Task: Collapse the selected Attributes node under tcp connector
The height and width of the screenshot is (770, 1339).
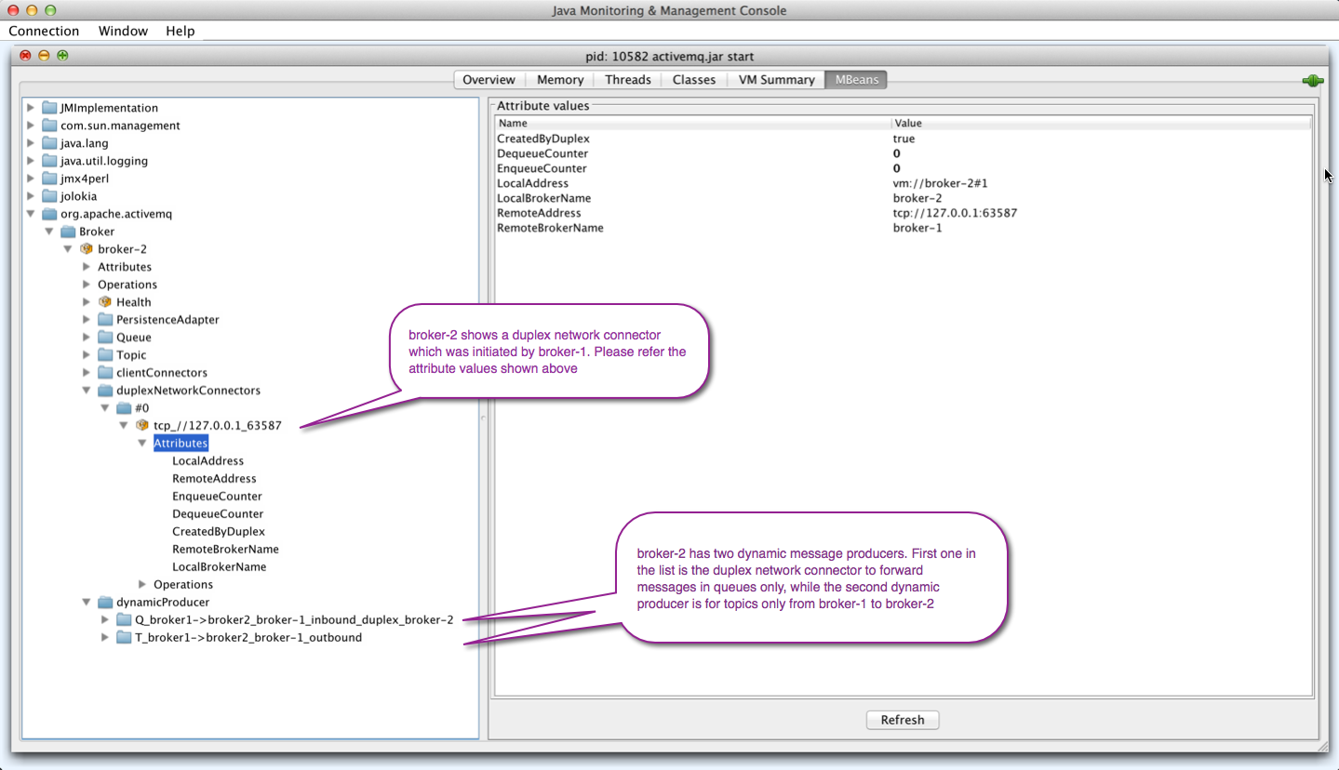Action: (x=142, y=444)
